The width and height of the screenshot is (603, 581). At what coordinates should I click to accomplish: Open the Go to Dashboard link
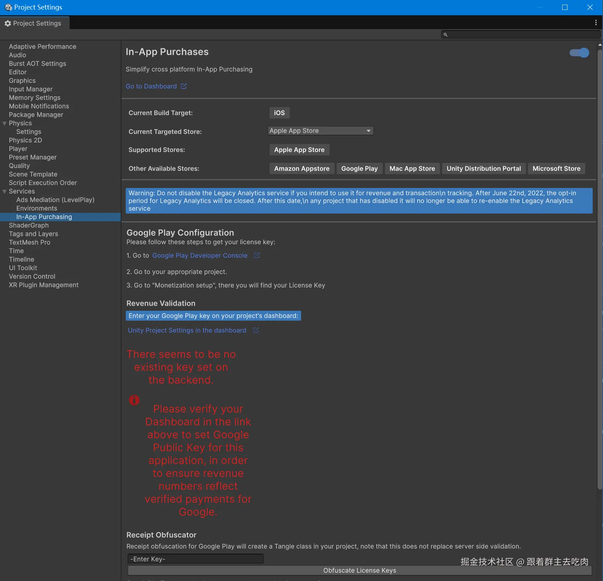click(151, 86)
